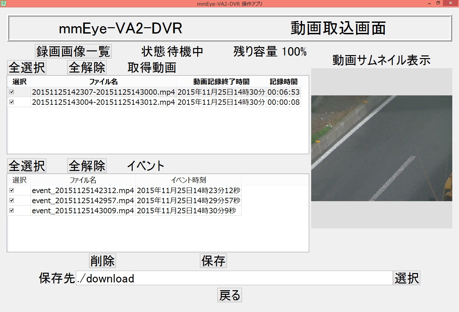Viewport: 459px width, 312px height.
Task: Click the app icon in the title bar
Action: pos(3,3)
